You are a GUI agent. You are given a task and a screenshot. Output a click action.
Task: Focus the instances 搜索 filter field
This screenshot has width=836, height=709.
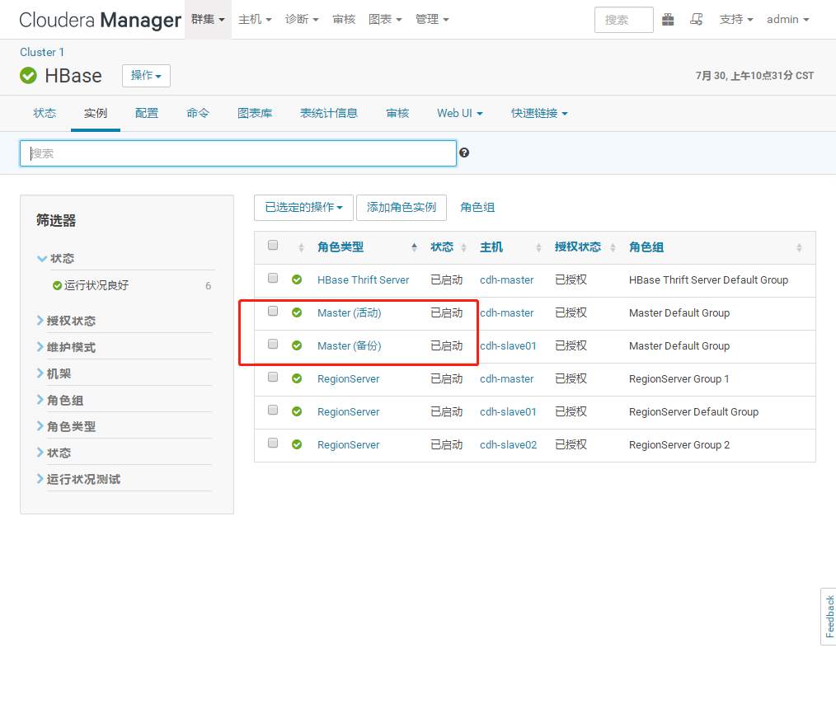[237, 153]
